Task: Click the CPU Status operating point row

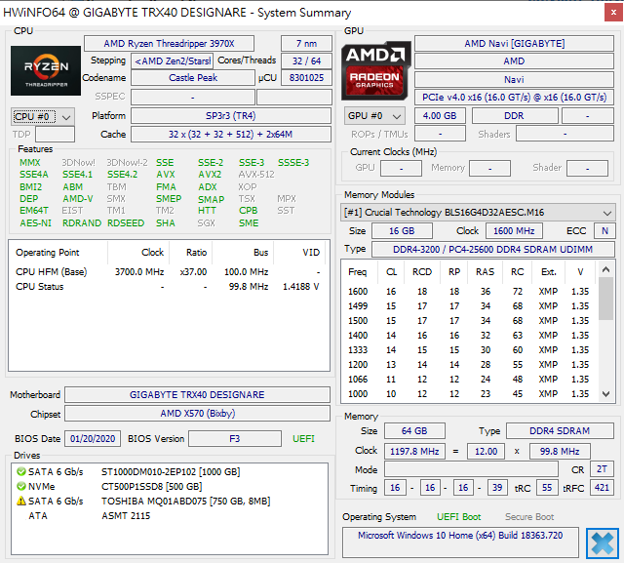Action: 168,287
